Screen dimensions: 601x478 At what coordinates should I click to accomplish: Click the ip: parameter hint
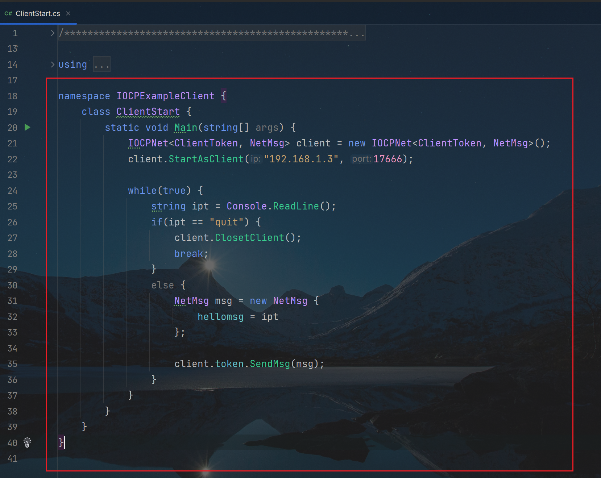click(256, 159)
